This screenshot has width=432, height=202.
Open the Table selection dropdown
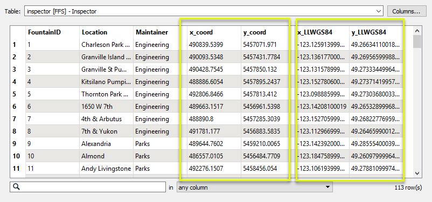(204, 11)
